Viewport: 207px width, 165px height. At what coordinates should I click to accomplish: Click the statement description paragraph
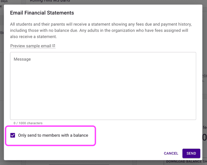(101, 31)
